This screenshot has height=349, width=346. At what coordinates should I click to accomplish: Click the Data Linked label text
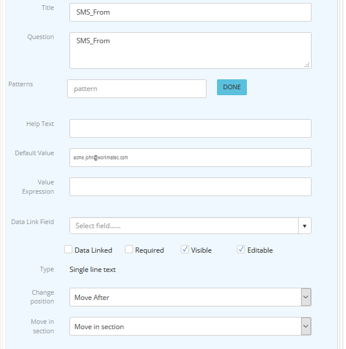93,250
